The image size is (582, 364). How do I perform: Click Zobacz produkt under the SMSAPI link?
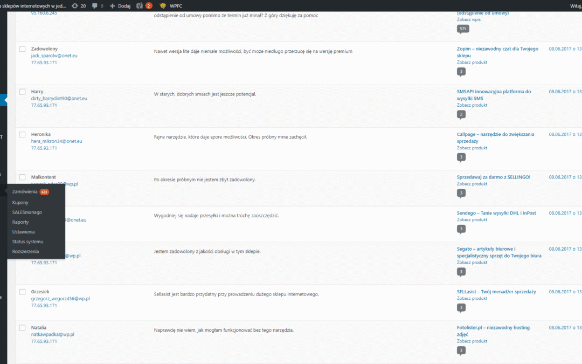pyautogui.click(x=472, y=105)
